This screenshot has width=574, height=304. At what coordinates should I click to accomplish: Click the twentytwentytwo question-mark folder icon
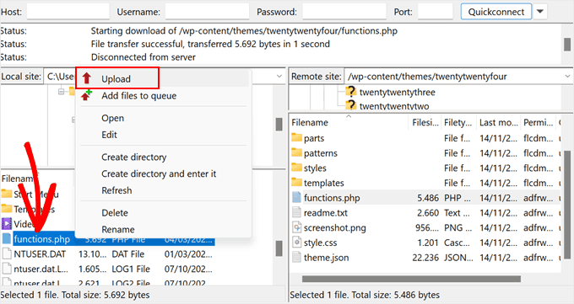pyautogui.click(x=350, y=105)
